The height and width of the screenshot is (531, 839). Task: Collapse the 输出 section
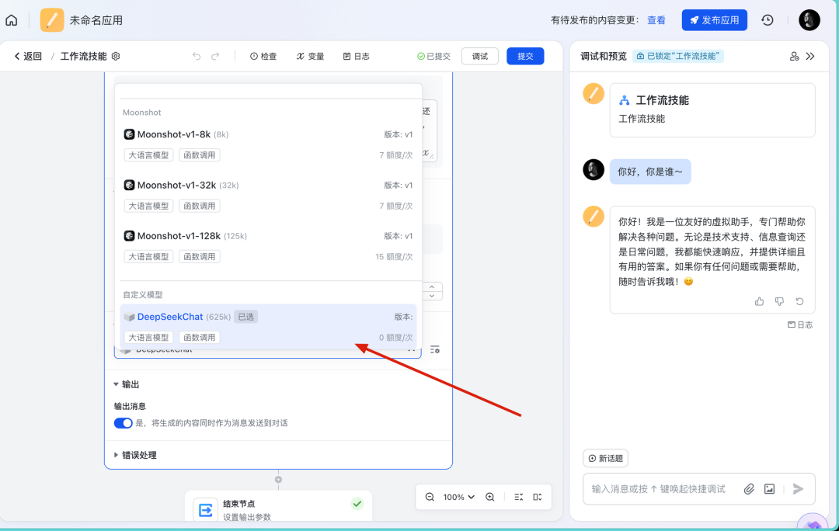coord(116,384)
